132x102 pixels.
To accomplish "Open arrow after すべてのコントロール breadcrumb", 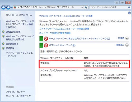I will (x=45, y=7).
